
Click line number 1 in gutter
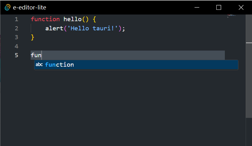pyautogui.click(x=16, y=19)
